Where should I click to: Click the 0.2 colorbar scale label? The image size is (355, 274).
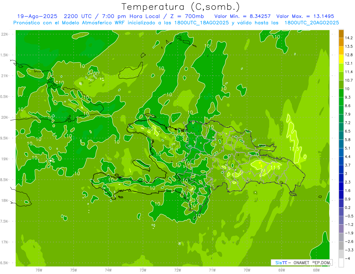348,207
